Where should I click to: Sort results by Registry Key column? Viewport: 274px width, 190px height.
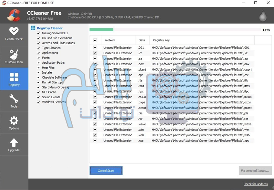161,40
